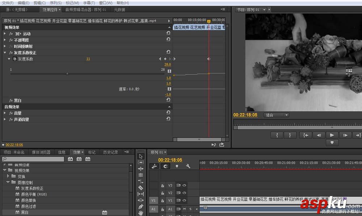The width and height of the screenshot is (362, 216).
Task: Reset the 运动 effect parameters
Action: pyautogui.click(x=168, y=33)
